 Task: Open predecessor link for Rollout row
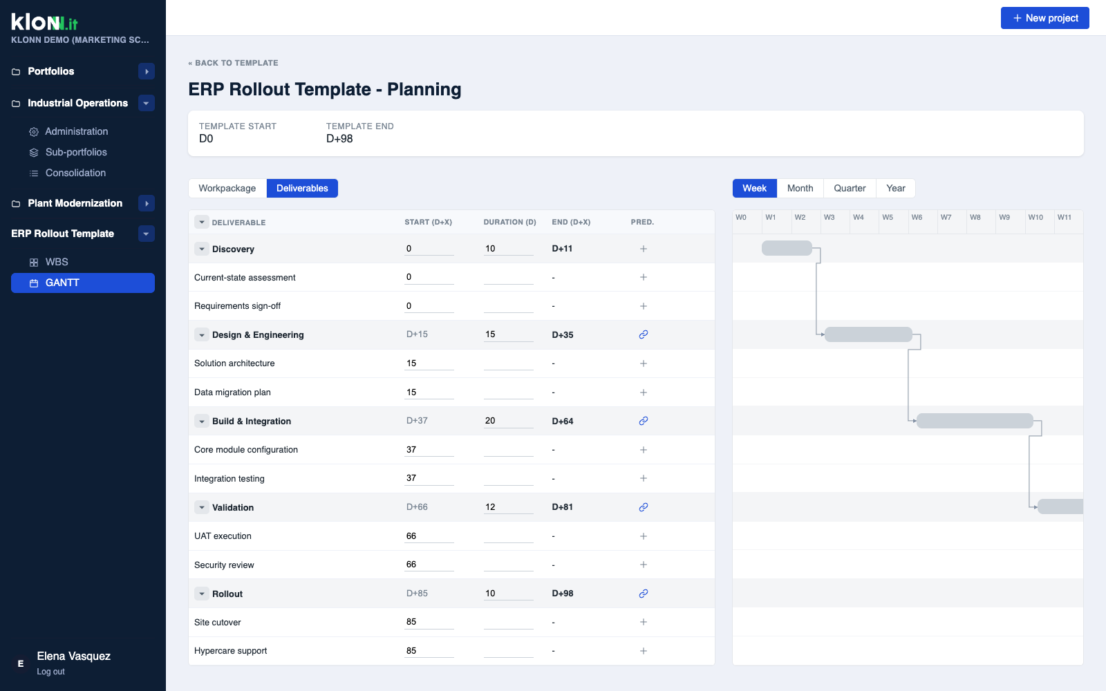coord(644,594)
